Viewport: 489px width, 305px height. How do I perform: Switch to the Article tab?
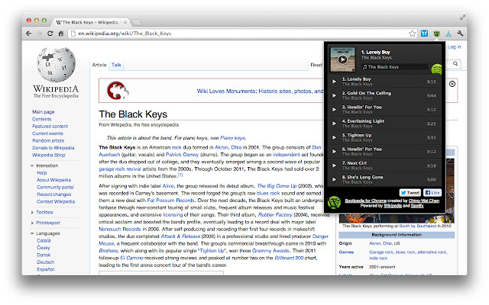(x=99, y=65)
